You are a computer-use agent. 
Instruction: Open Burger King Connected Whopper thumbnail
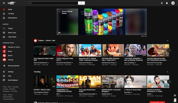pyautogui.click(x=113, y=81)
